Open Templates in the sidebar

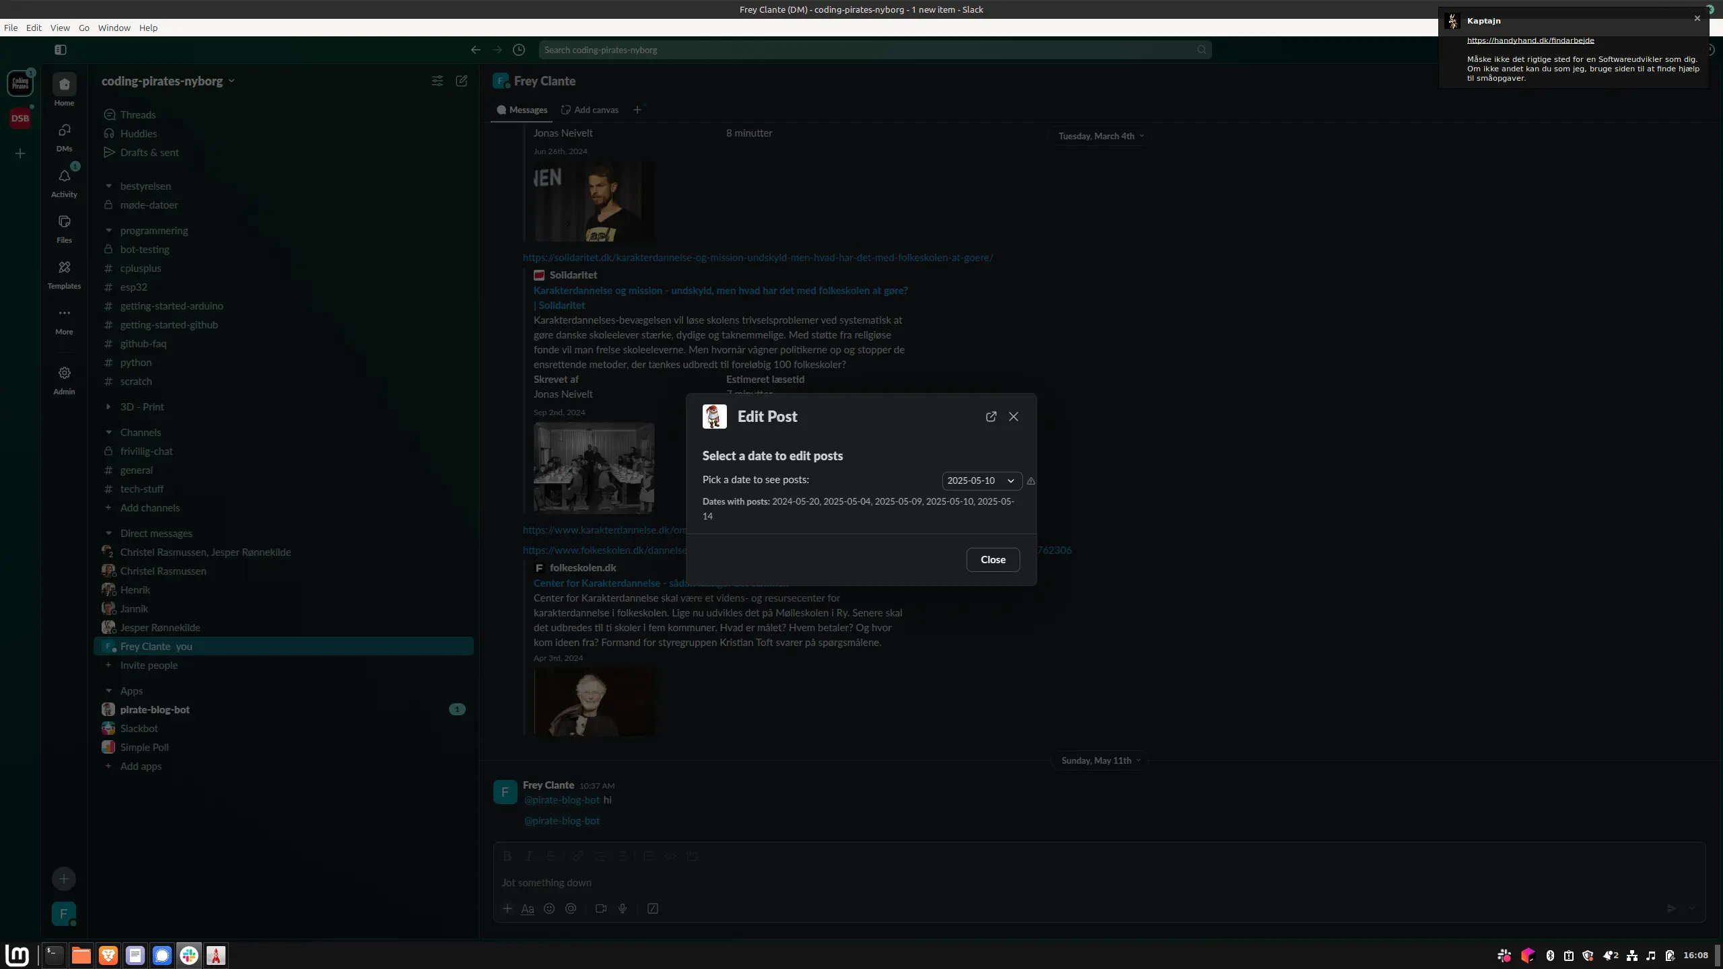point(64,268)
